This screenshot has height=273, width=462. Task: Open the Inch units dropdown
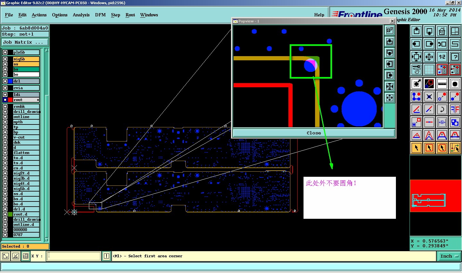click(449, 256)
